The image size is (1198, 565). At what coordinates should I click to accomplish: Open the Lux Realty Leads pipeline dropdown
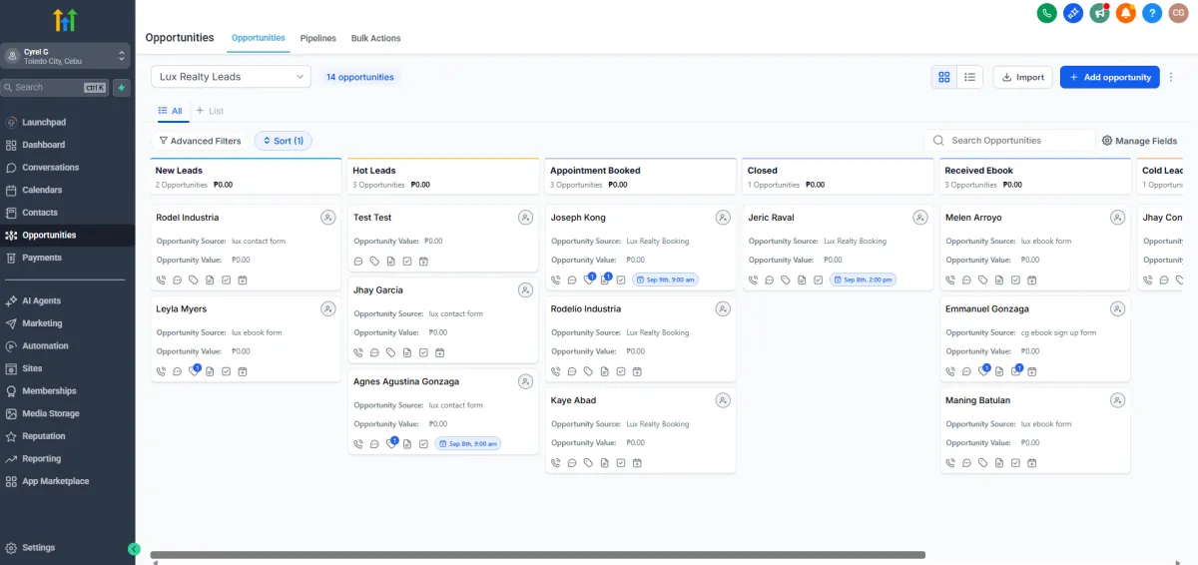pos(232,77)
